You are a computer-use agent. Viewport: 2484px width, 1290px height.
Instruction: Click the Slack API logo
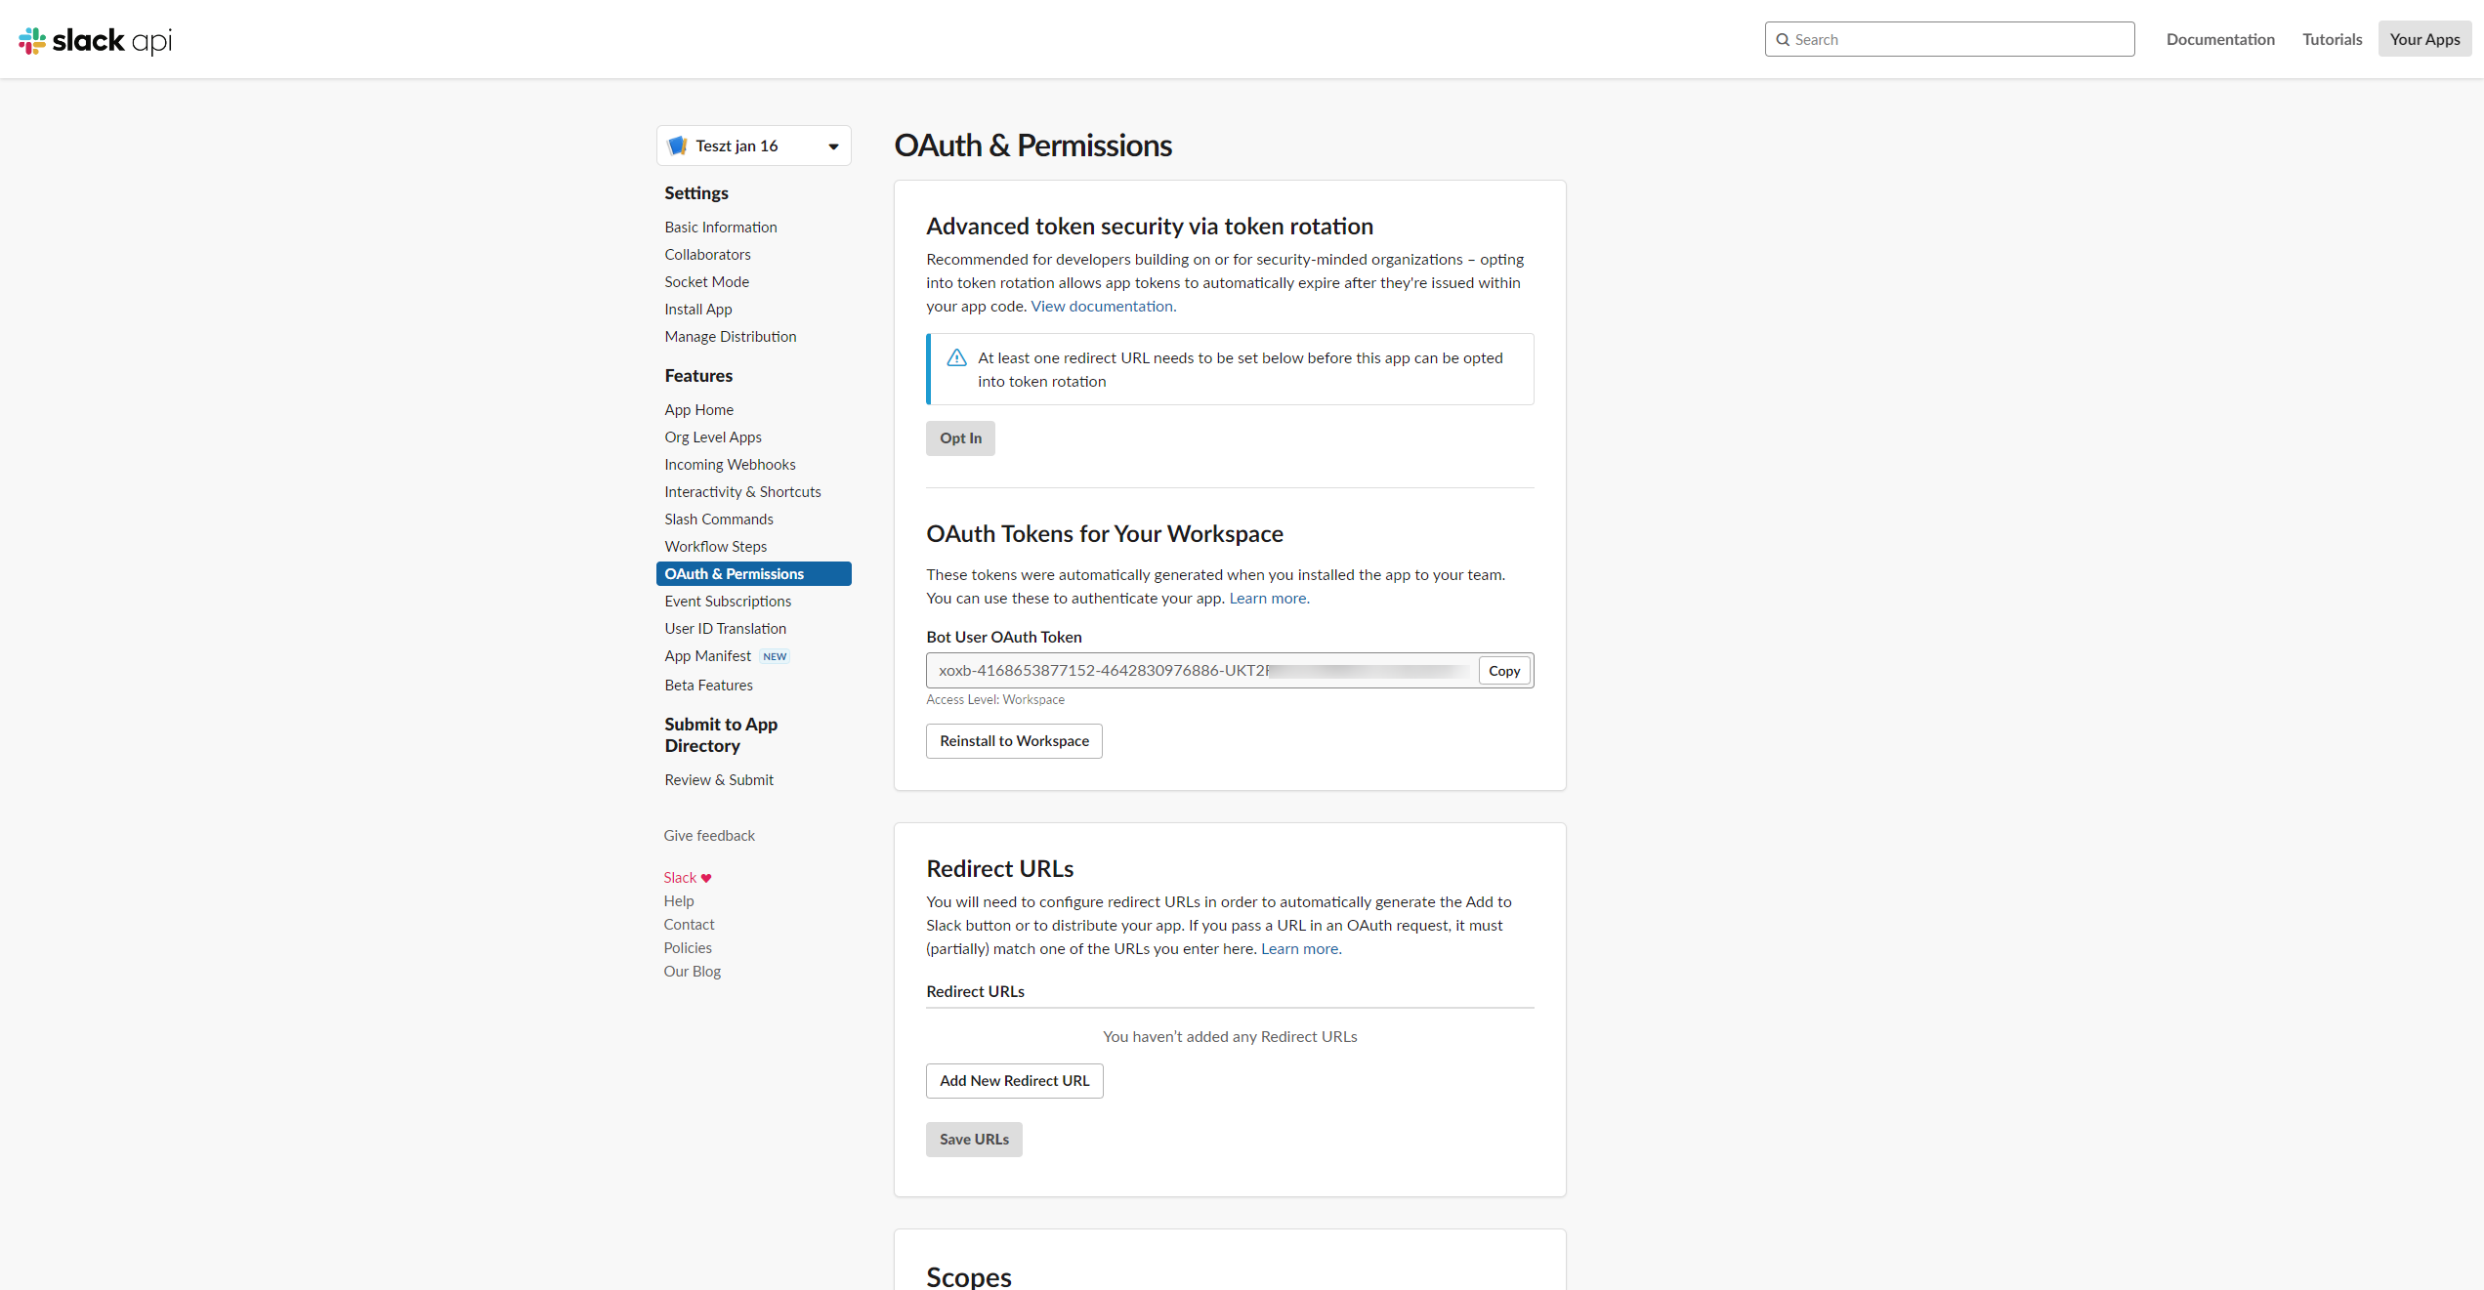click(96, 40)
